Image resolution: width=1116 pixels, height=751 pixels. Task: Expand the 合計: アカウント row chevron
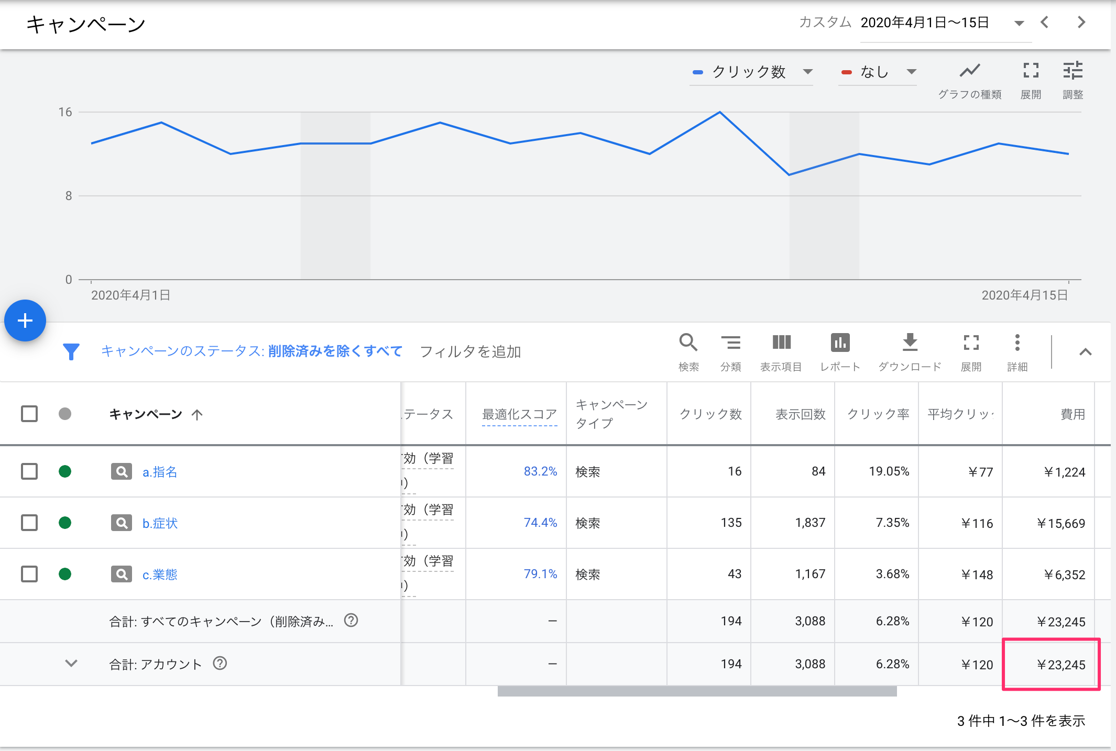[71, 663]
